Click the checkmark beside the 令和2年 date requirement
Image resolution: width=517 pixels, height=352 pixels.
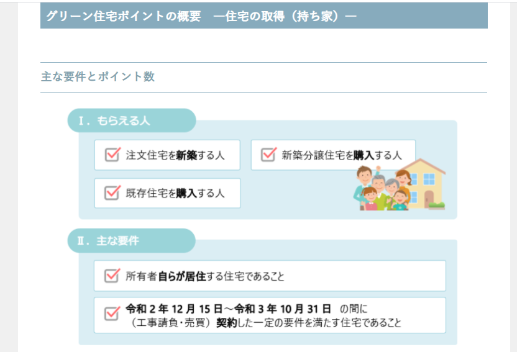[x=112, y=314]
